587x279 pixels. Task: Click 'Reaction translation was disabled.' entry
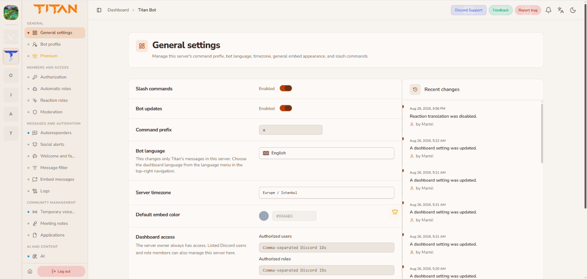[443, 116]
